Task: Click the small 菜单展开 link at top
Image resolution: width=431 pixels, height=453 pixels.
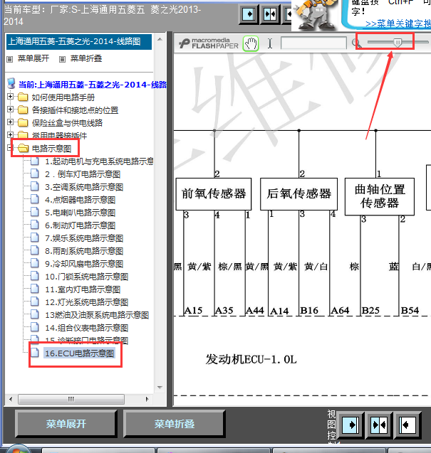Action: click(x=33, y=58)
